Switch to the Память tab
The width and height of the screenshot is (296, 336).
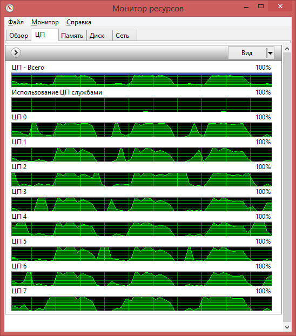[72, 36]
